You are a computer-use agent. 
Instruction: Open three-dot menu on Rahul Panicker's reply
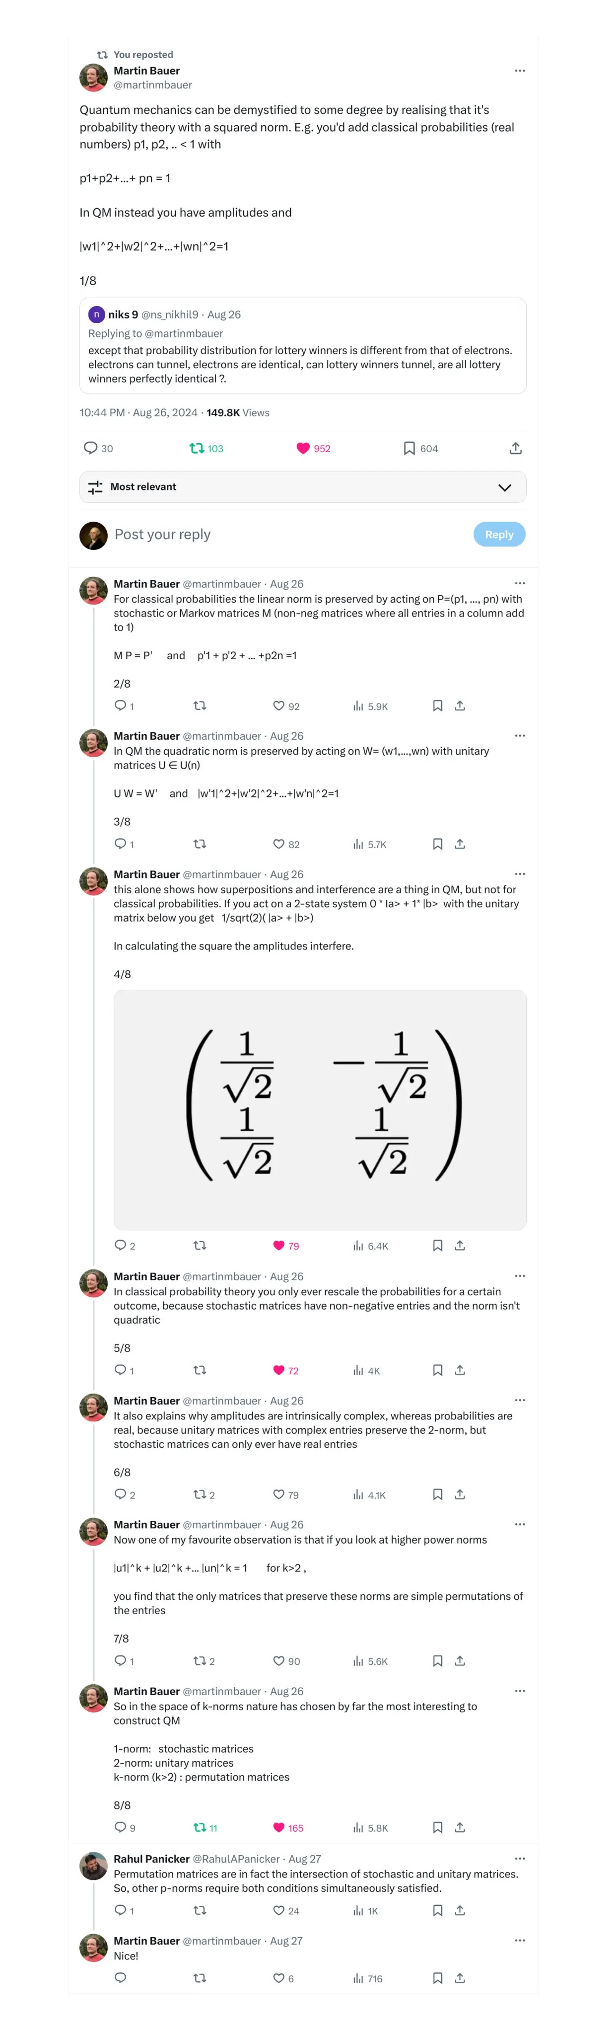520,1859
